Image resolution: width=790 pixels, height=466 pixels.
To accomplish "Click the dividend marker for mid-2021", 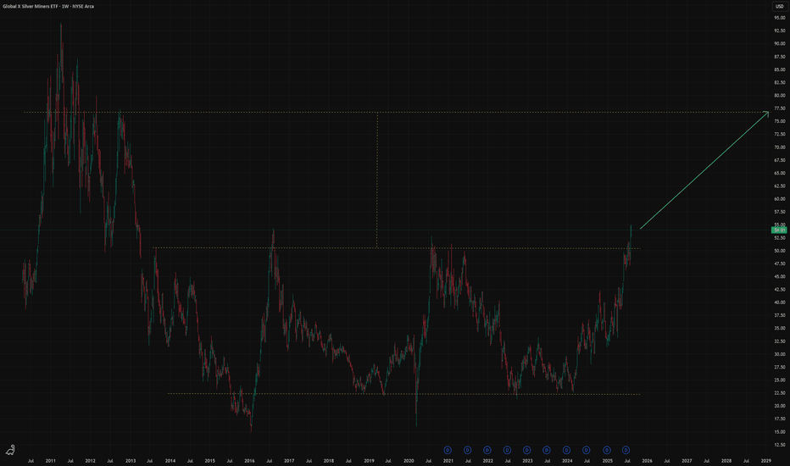I will (x=468, y=450).
